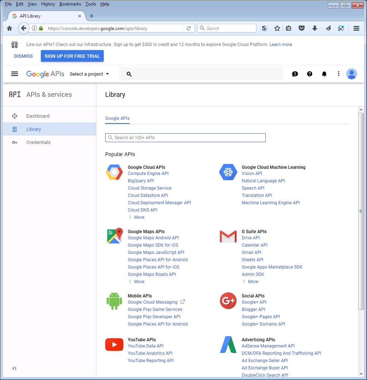This screenshot has width=367, height=380.
Task: Open the Firefox hamburger menu
Action: [x=356, y=28]
